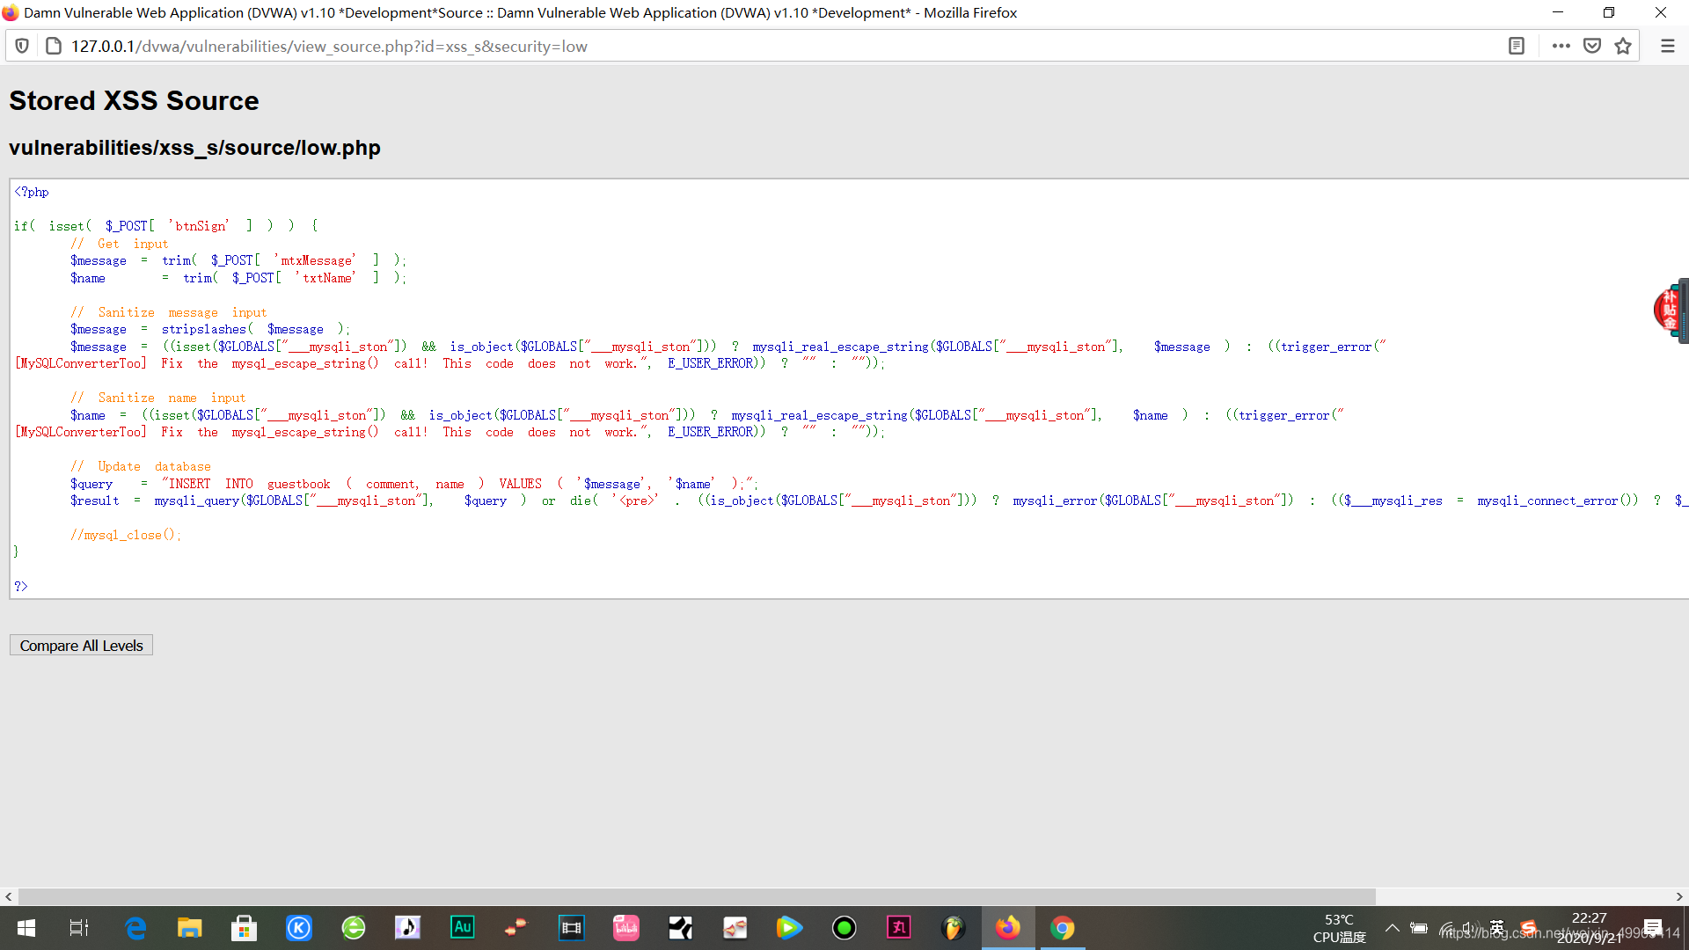Click the '//mysql_close();' comment line
The height and width of the screenshot is (950, 1689).
point(126,535)
